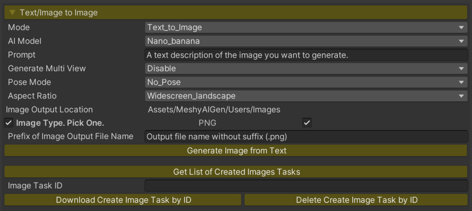Click the Aspect Ratio label text
This screenshot has width=472, height=211.
32,96
